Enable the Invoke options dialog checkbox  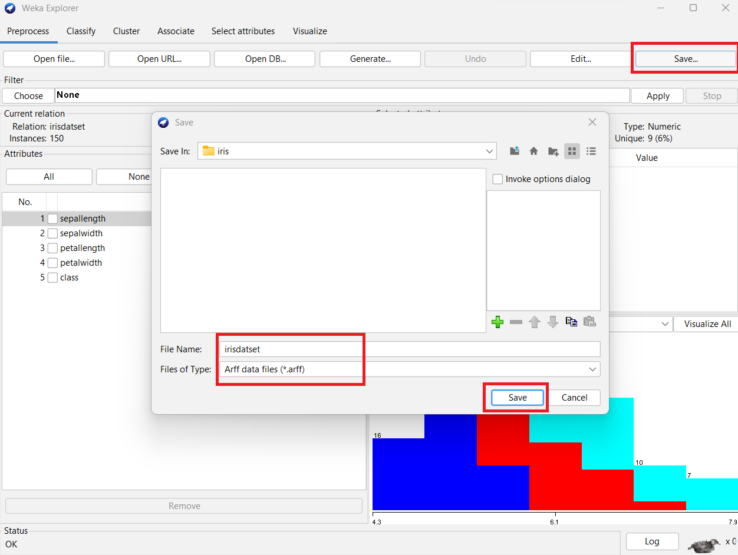click(x=498, y=179)
